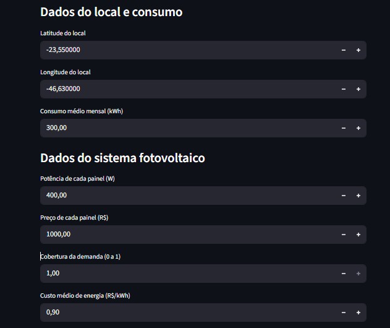Decrease Consumo médio mensal value
The height and width of the screenshot is (328, 390).
coord(344,128)
